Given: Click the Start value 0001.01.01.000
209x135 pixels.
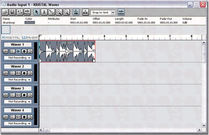Looking at the screenshot, I should pyautogui.click(x=79, y=22).
